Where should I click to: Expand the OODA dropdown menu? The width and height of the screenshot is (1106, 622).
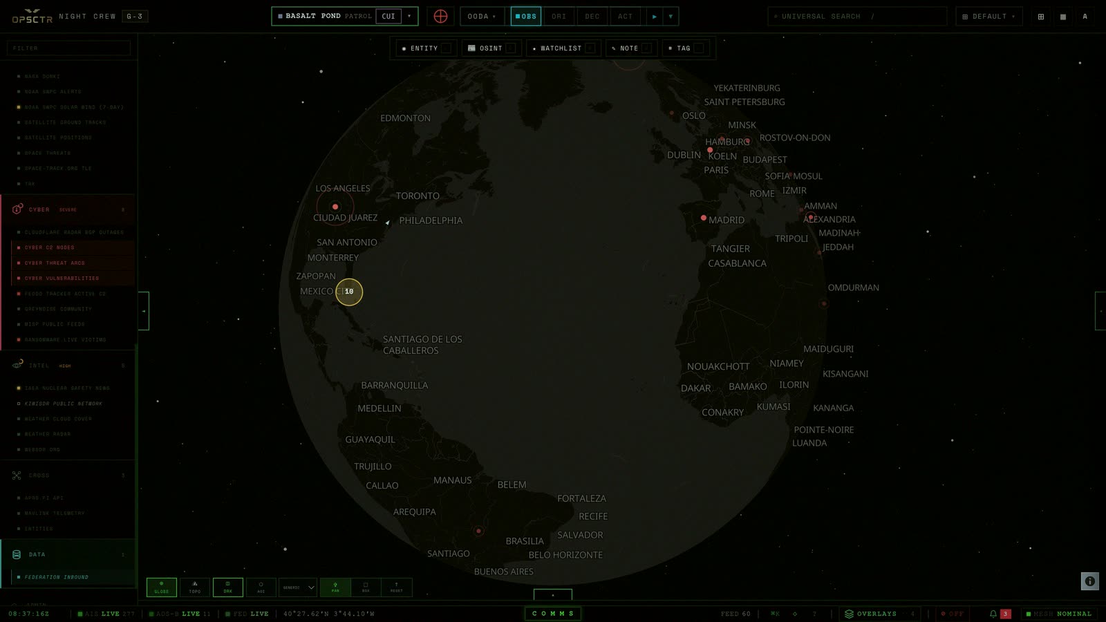481,17
